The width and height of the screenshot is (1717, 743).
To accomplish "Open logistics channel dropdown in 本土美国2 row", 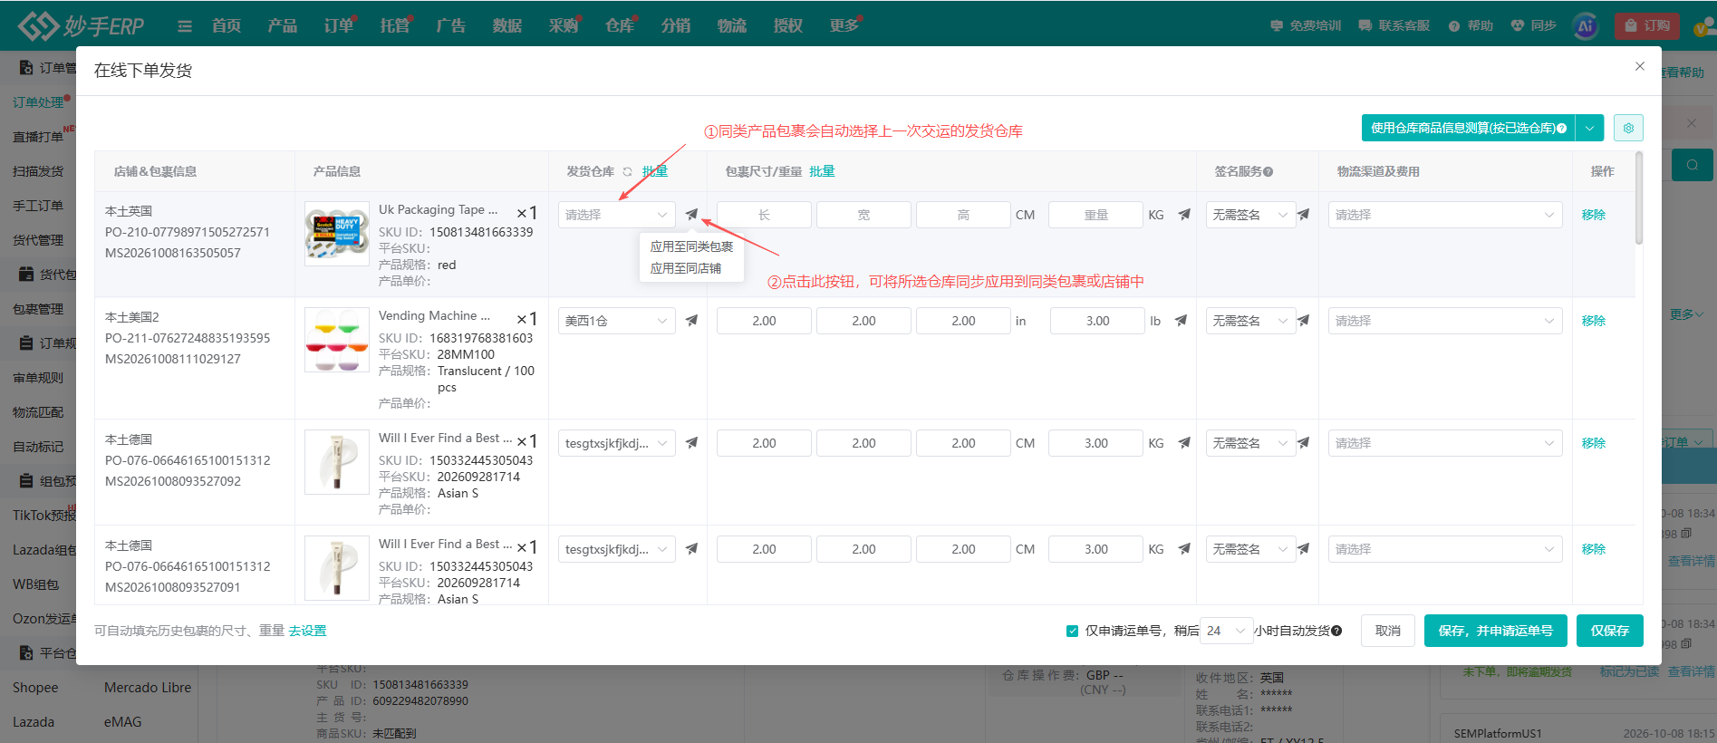I will [1444, 321].
